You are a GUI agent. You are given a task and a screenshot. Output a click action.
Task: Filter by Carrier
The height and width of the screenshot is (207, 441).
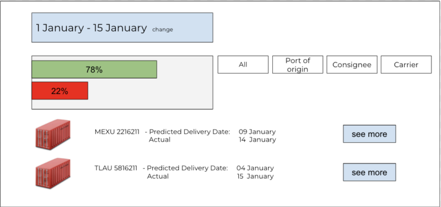[406, 65]
